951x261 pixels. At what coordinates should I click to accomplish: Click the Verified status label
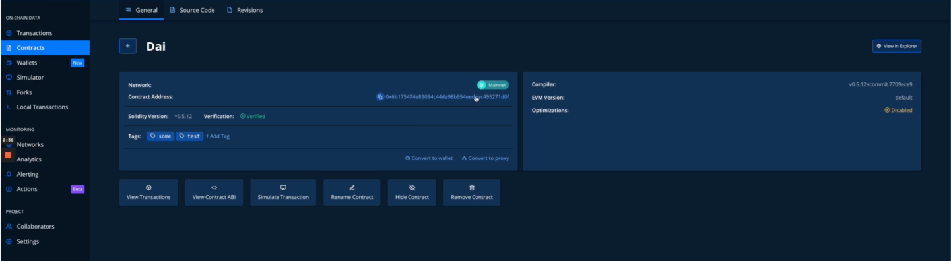pyautogui.click(x=253, y=116)
